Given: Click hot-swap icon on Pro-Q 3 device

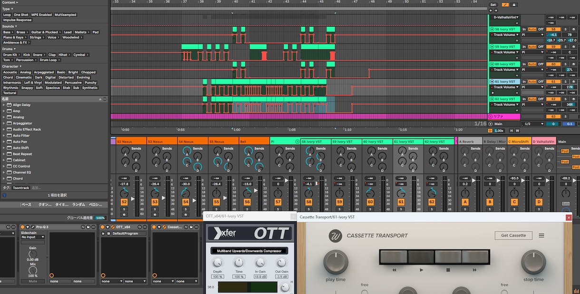Looking at the screenshot, I should click(83, 227).
